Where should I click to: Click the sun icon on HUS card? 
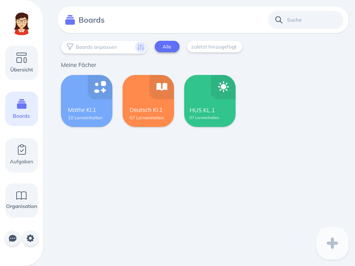223,87
